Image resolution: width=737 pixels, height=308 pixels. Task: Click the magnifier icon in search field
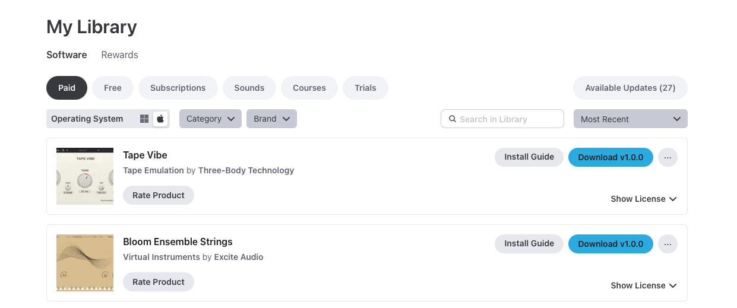(453, 119)
